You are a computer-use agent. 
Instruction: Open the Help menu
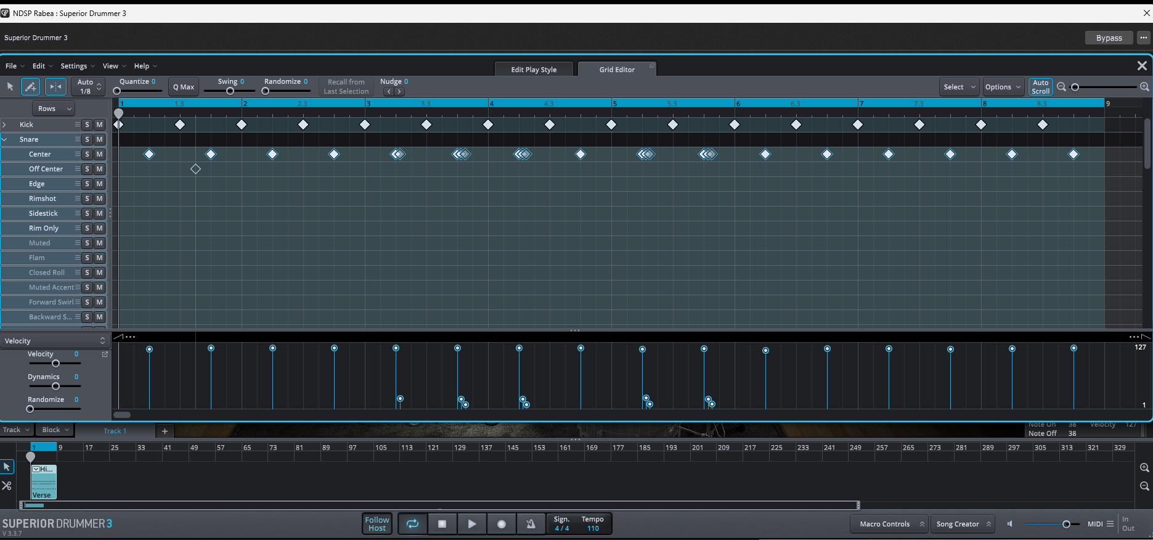click(145, 66)
